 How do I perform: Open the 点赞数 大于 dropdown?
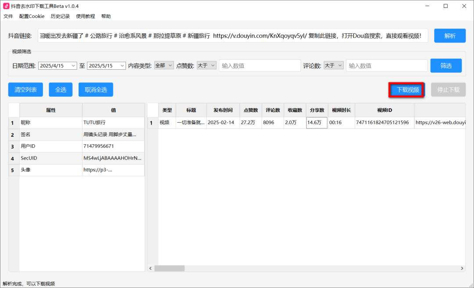pyautogui.click(x=206, y=65)
